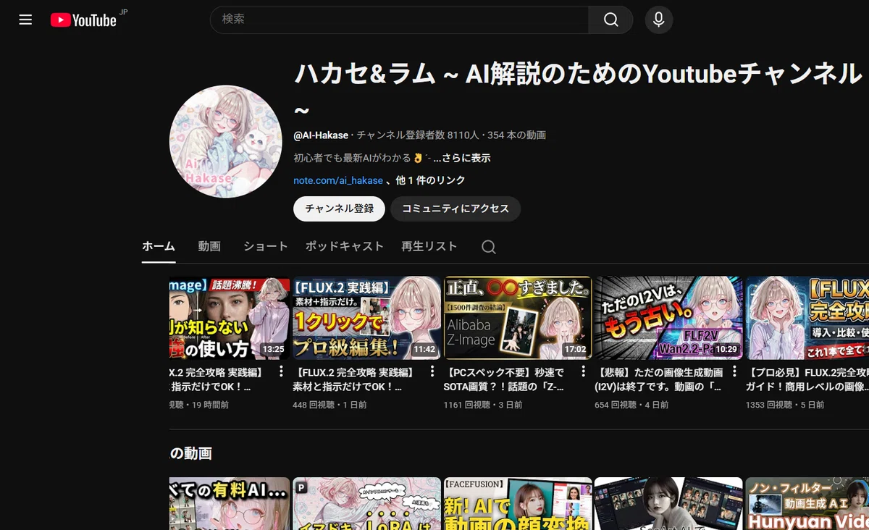Open the hamburger guide menu
The height and width of the screenshot is (530, 869).
(x=25, y=20)
